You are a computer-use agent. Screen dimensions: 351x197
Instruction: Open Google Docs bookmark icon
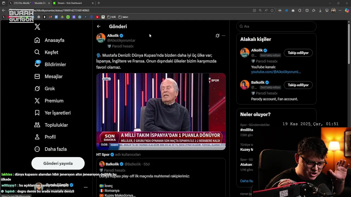point(56,17)
